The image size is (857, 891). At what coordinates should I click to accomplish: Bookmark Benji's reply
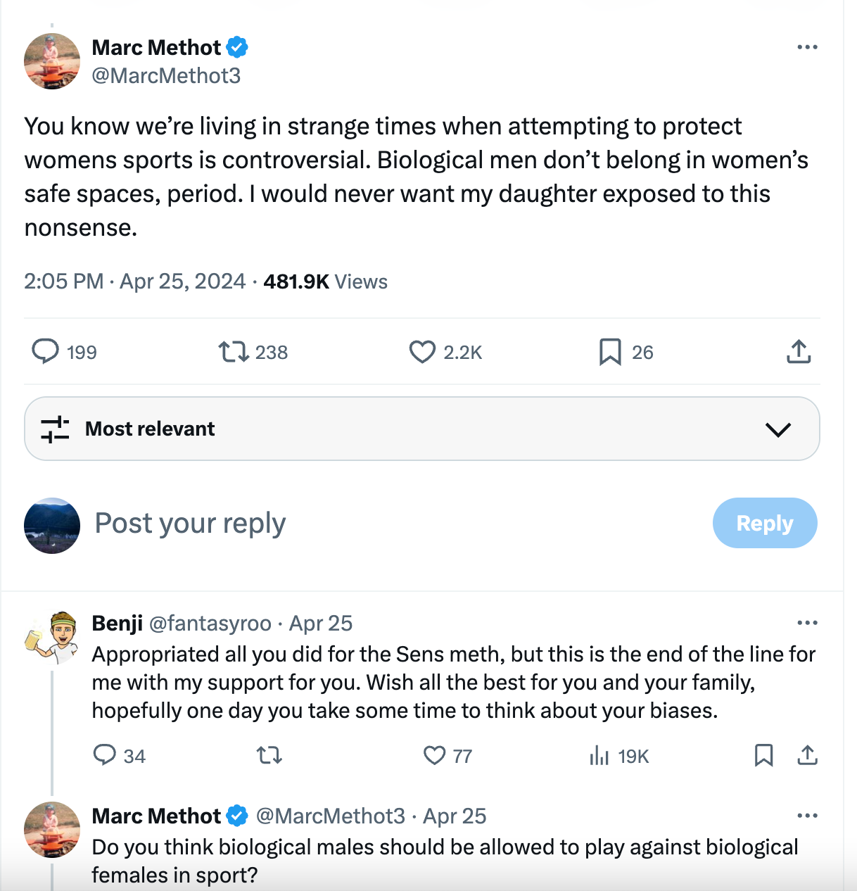(x=763, y=755)
